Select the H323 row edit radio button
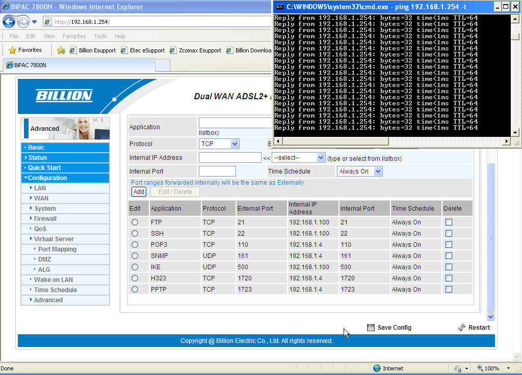 [x=135, y=278]
